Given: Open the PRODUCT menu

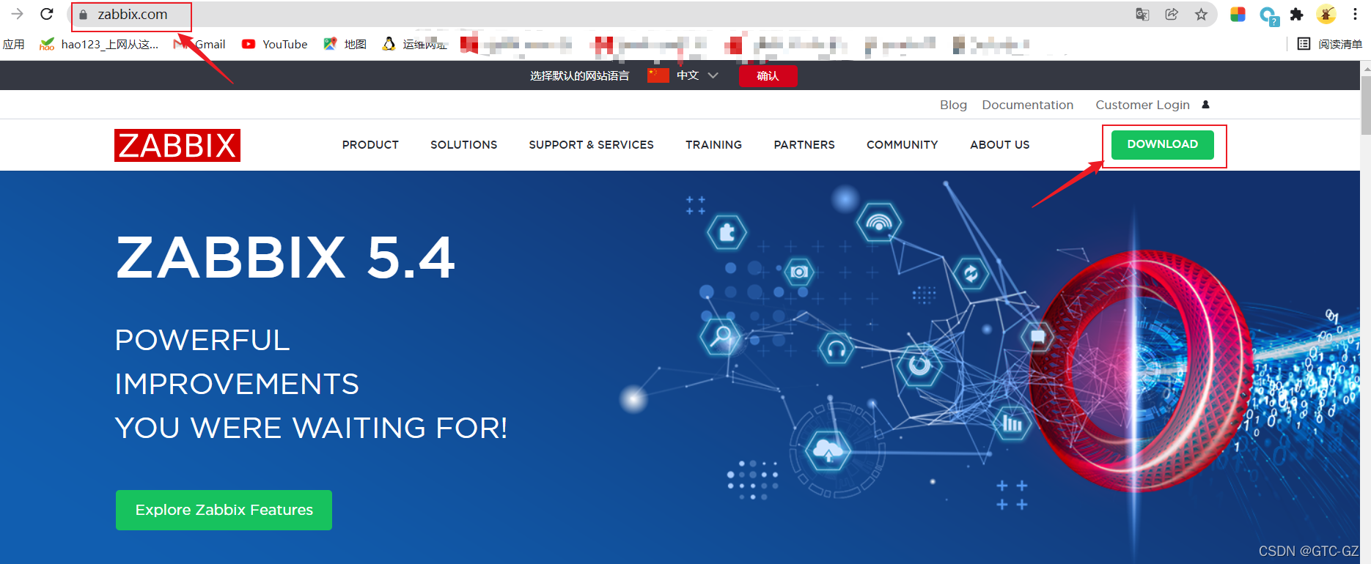Looking at the screenshot, I should tap(370, 145).
